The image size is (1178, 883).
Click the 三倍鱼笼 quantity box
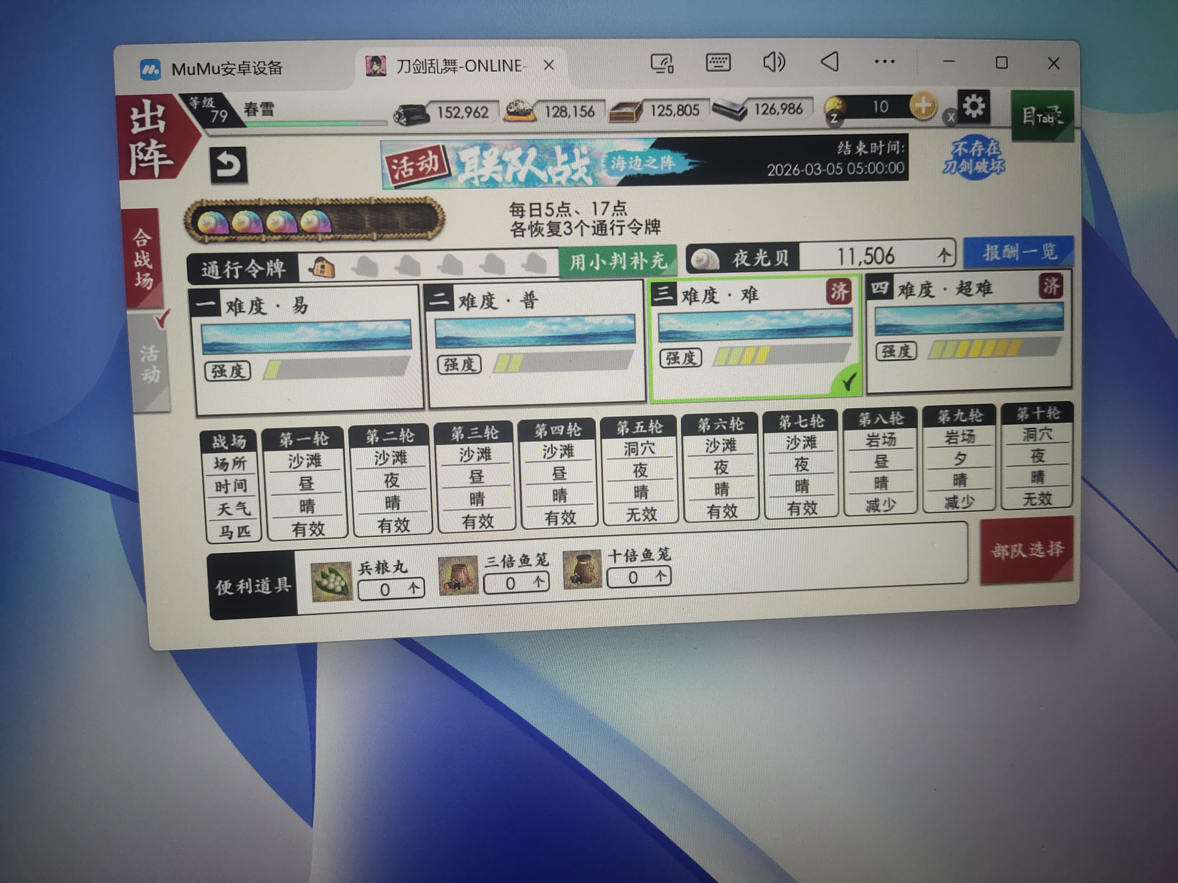pyautogui.click(x=516, y=583)
